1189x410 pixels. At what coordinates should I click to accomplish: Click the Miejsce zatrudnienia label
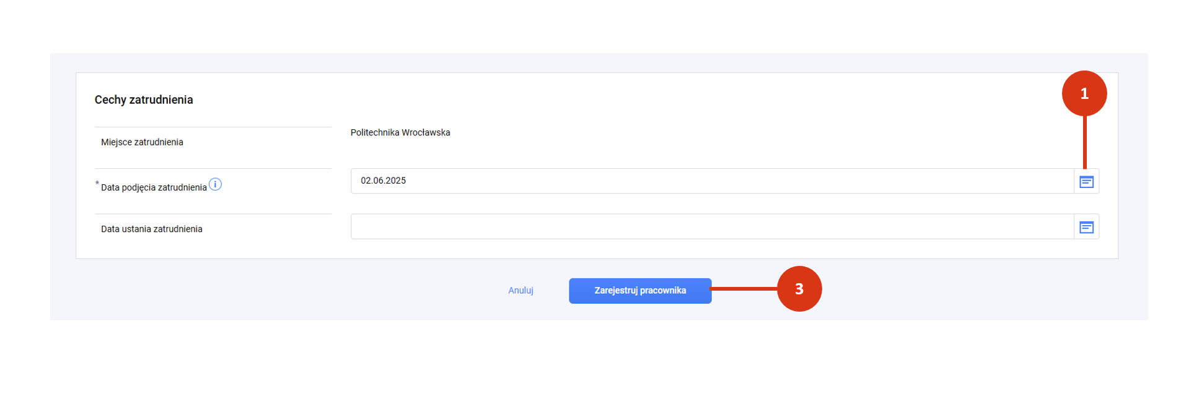[x=142, y=142]
